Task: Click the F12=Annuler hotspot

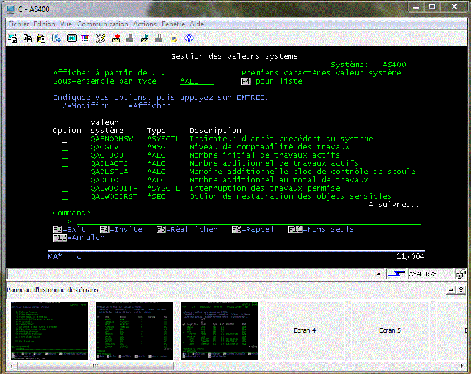Action: coord(69,238)
